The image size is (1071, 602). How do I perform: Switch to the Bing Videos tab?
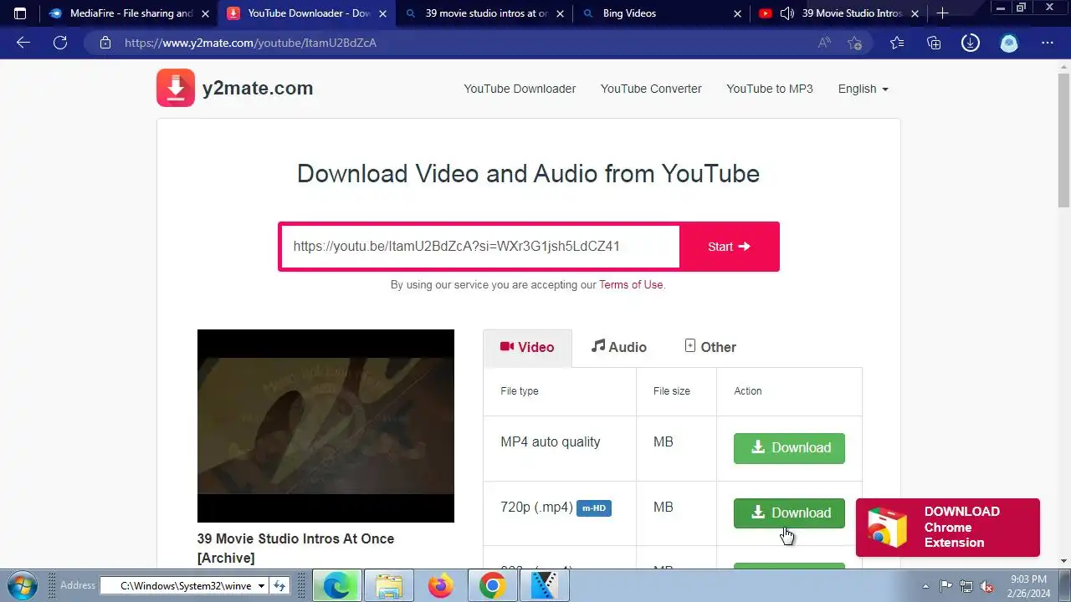point(662,13)
